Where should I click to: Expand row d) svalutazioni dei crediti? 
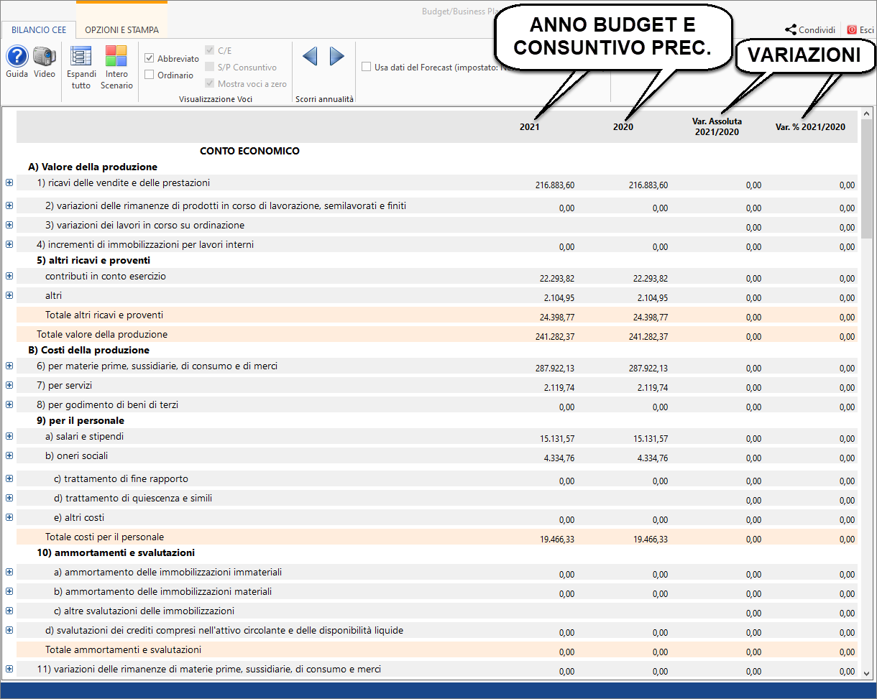coord(9,630)
